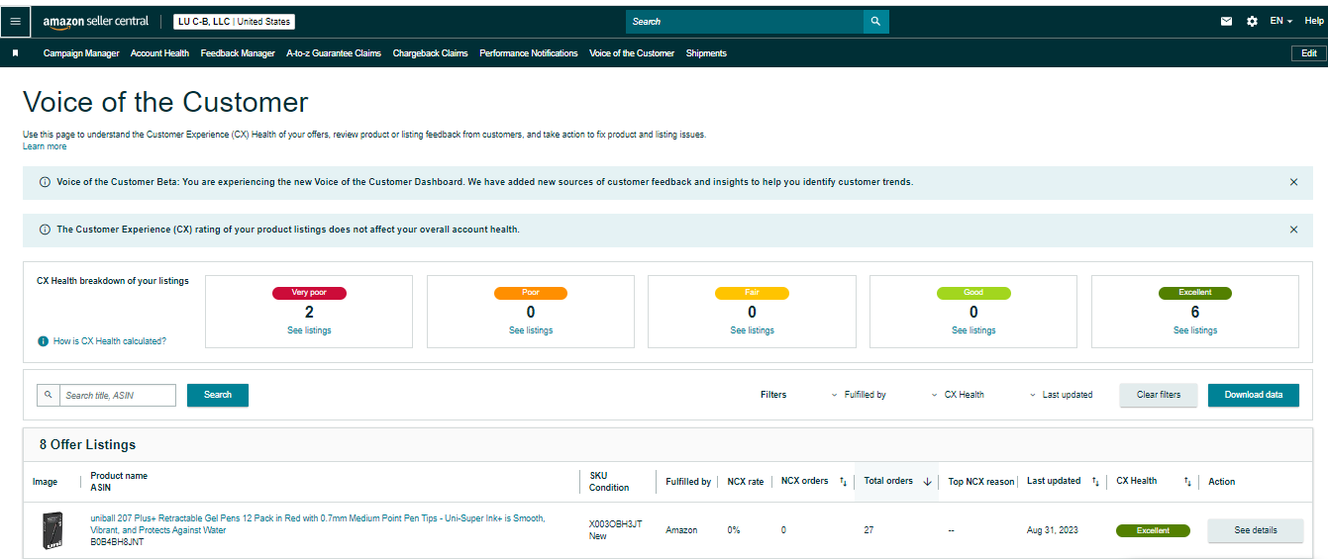Click Clear filters button

1159,395
